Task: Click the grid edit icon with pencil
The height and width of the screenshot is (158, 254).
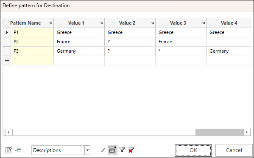Action: point(9,150)
